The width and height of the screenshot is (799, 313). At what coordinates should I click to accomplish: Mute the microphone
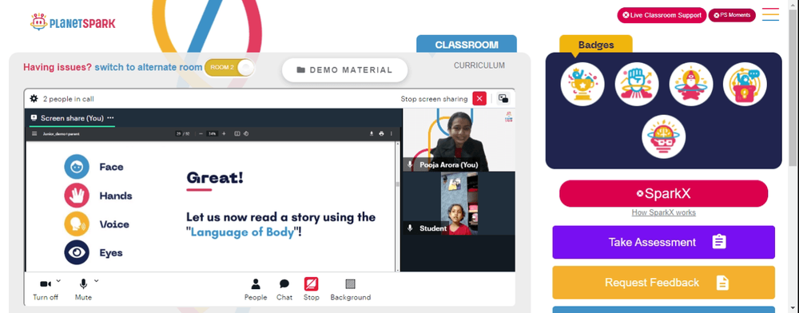pyautogui.click(x=83, y=289)
